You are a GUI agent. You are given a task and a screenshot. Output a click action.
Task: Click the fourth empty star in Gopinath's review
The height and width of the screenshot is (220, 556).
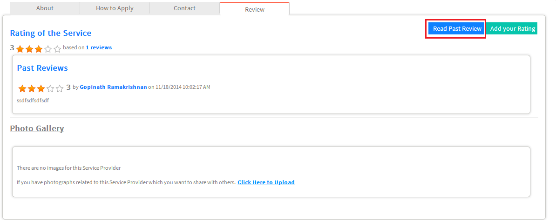pyautogui.click(x=50, y=88)
